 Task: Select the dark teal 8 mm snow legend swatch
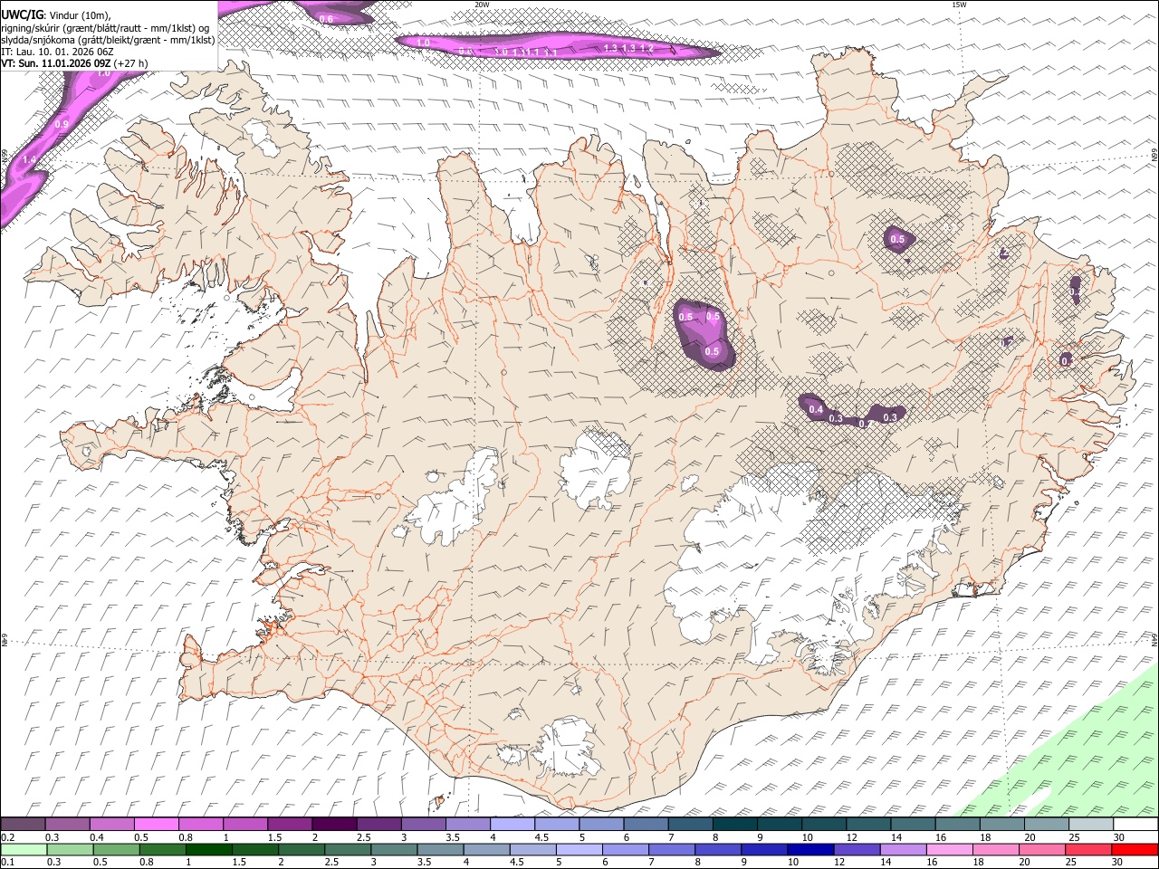point(733,824)
